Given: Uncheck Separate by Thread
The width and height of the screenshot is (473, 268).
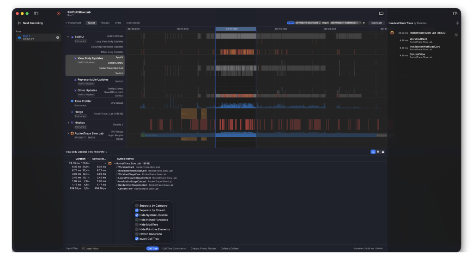Looking at the screenshot, I should (137, 210).
